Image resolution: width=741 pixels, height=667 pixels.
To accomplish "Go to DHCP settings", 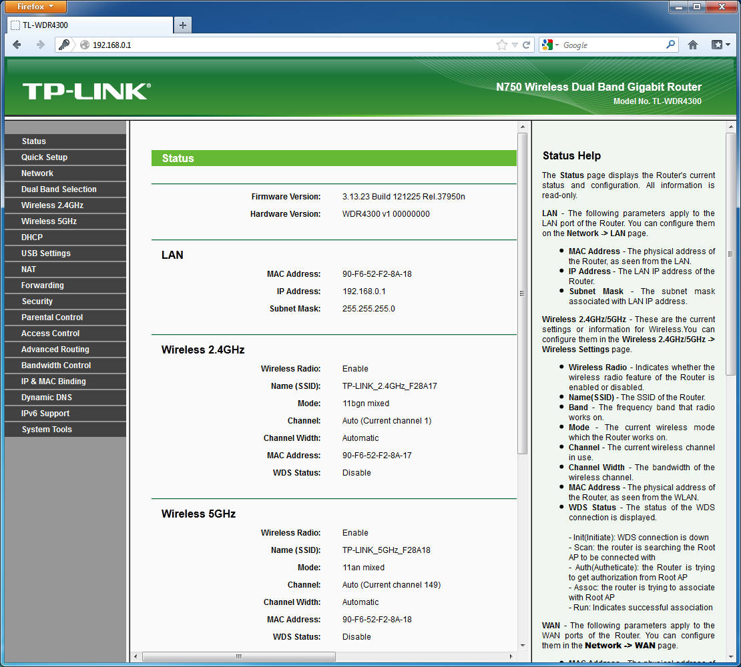I will click(x=65, y=237).
